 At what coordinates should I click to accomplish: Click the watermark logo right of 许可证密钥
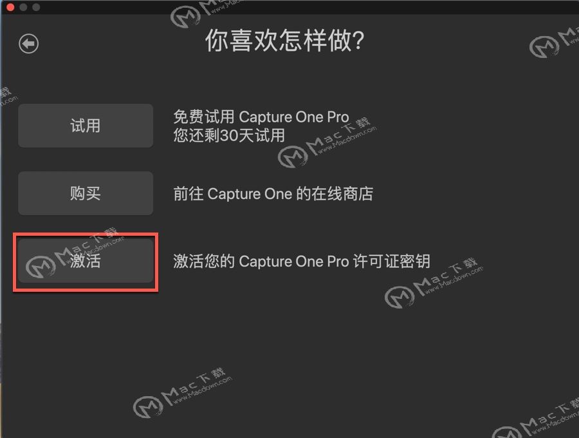click(434, 283)
